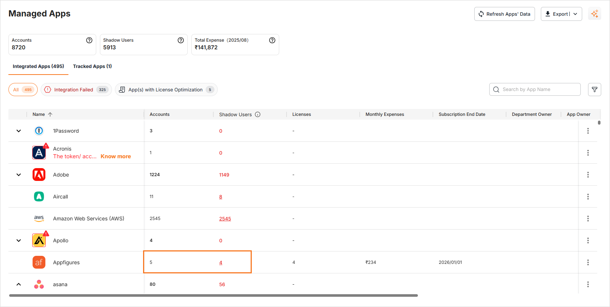Image resolution: width=610 pixels, height=307 pixels.
Task: Open three-dot menu for Appfigures row
Action: (588, 262)
